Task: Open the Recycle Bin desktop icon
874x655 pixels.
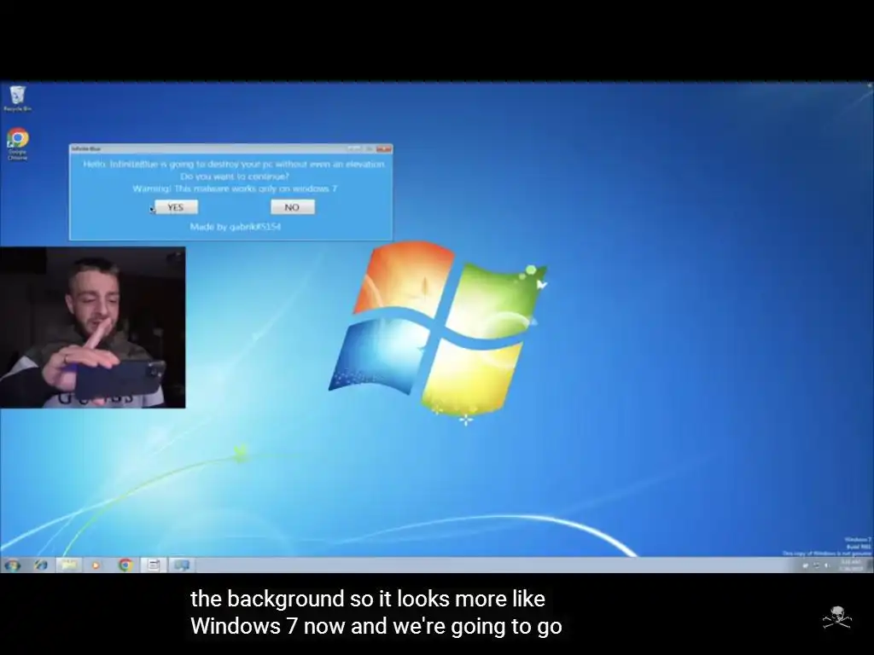Action: pos(17,99)
